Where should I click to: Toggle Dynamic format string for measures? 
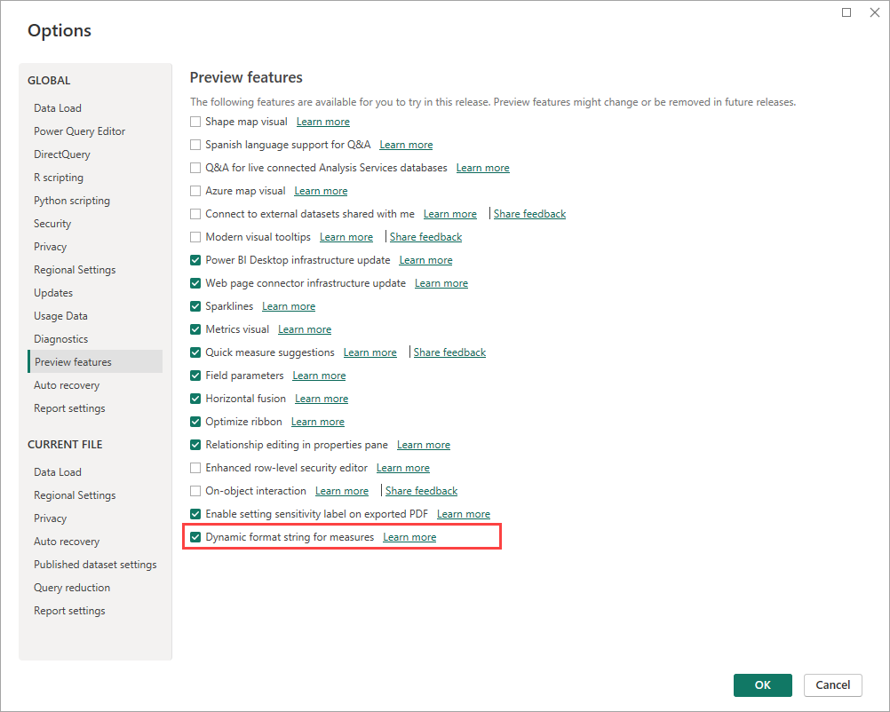(195, 537)
